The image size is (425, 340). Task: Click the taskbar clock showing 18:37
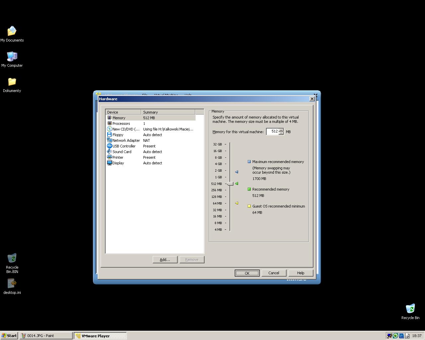[417, 336]
